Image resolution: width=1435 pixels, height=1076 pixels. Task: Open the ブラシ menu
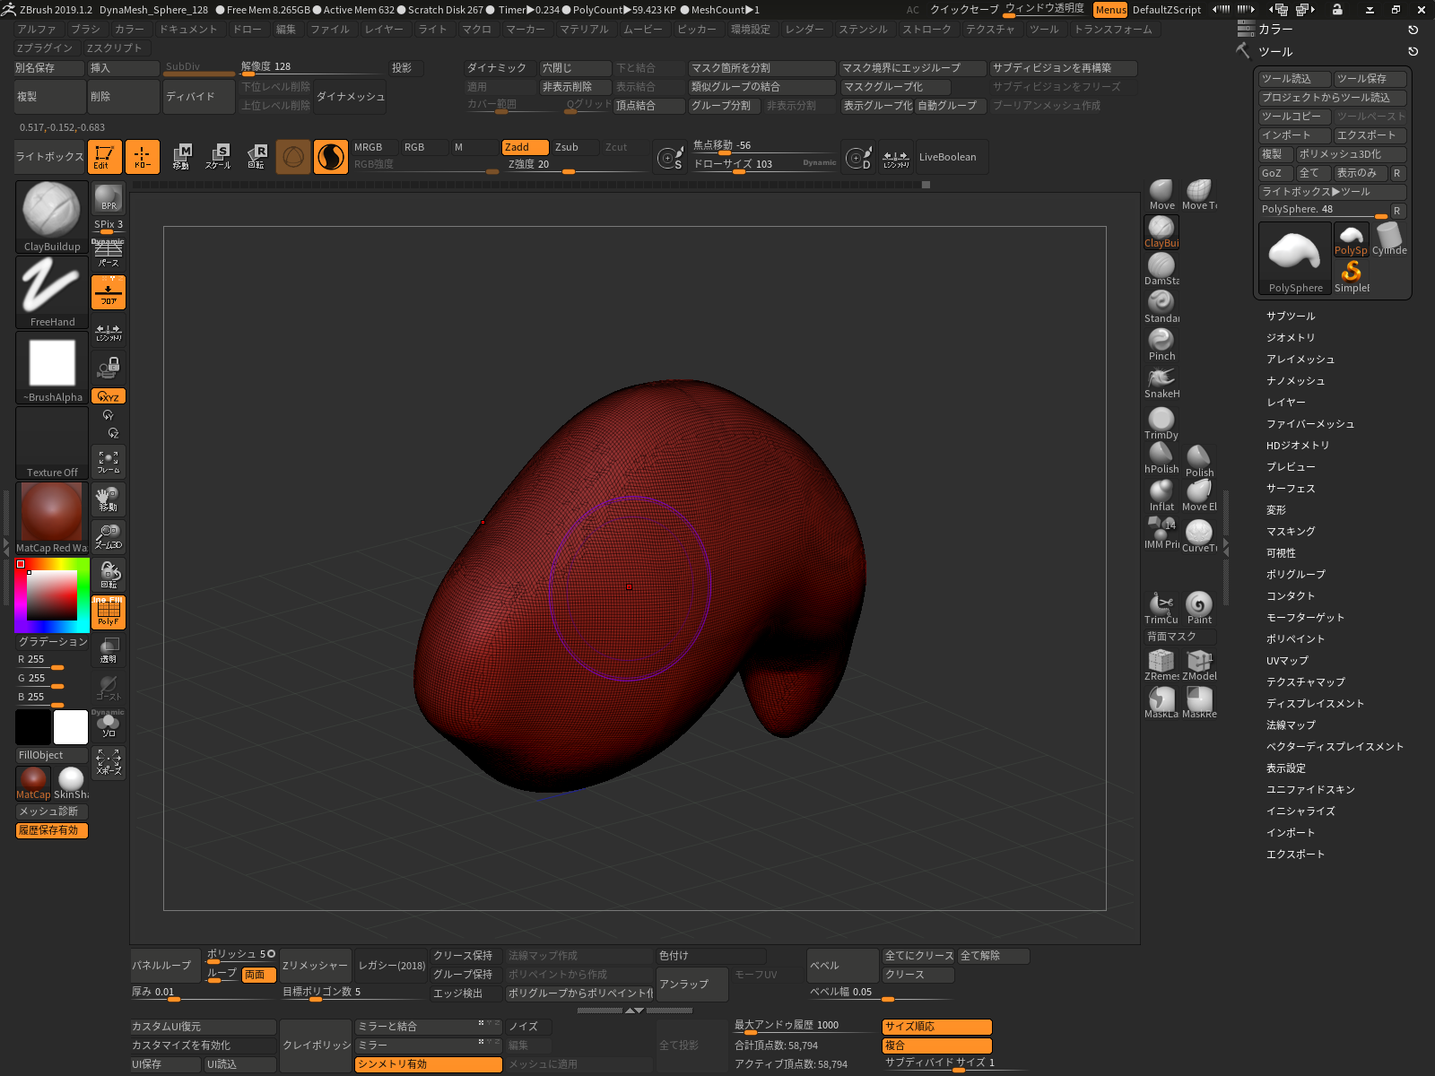pyautogui.click(x=86, y=30)
